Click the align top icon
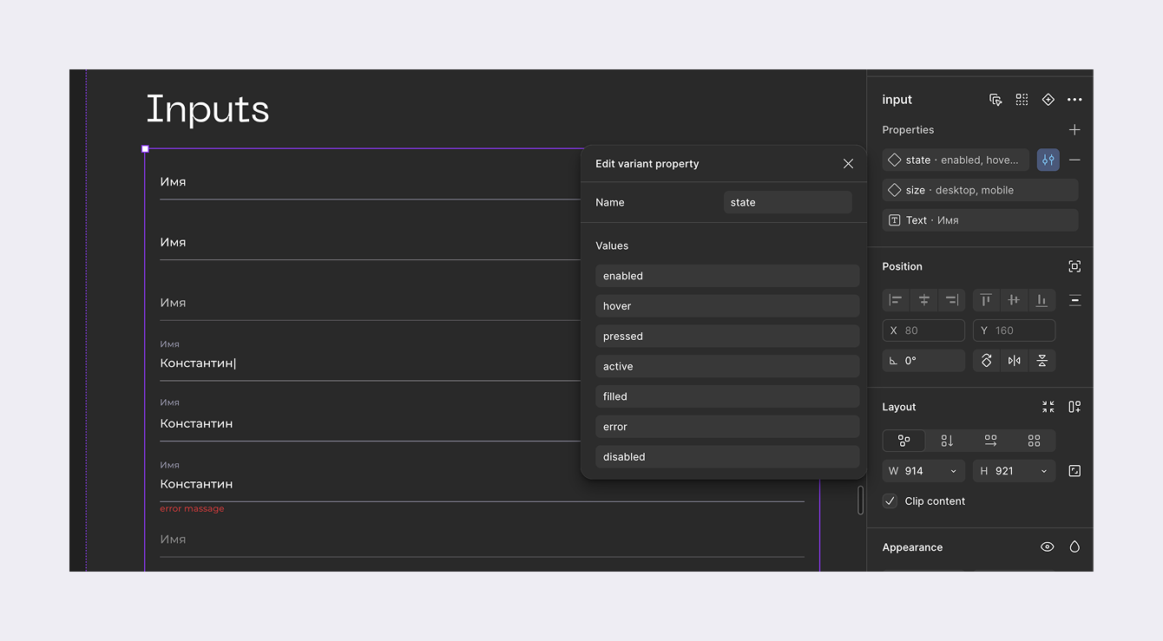 (x=986, y=300)
